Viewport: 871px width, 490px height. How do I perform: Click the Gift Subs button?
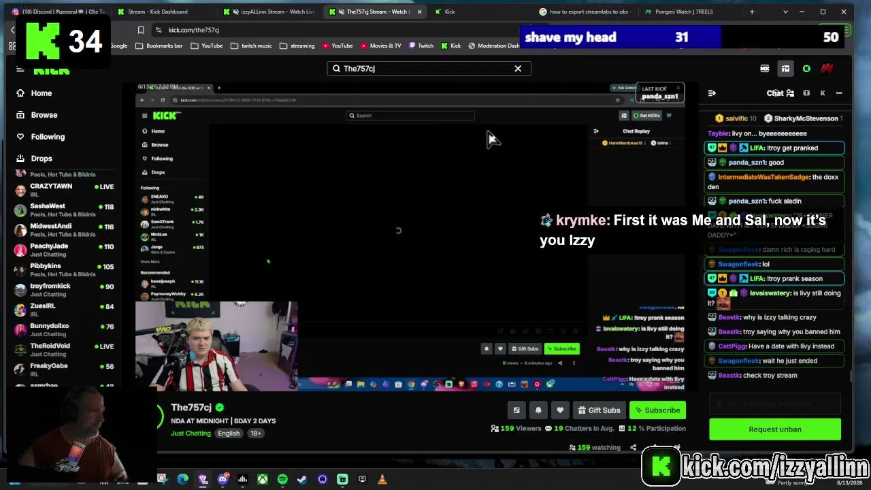tap(599, 410)
